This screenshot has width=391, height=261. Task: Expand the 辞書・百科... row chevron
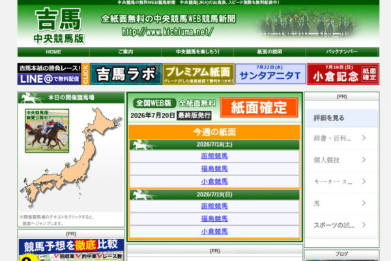click(364, 138)
